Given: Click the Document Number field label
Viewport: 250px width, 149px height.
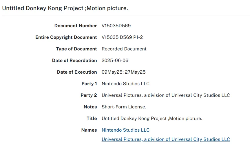Looking at the screenshot, I should 76,26.
